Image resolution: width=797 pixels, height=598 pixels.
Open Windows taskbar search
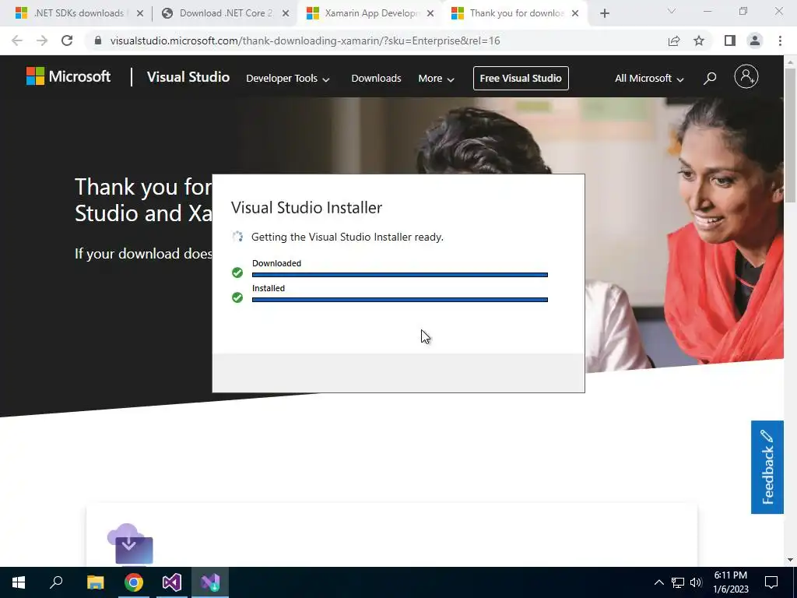click(x=56, y=582)
